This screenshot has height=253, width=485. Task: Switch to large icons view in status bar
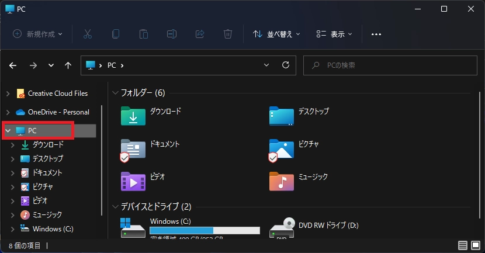[476, 245]
